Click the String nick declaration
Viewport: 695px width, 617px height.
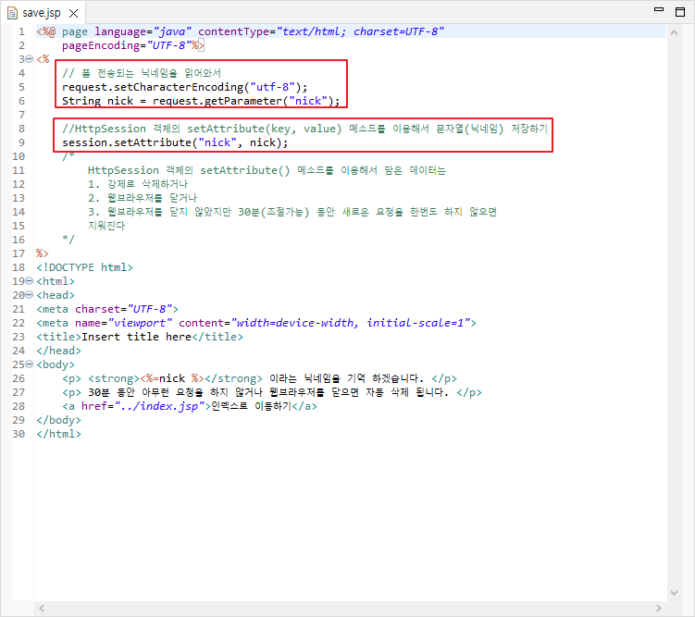tap(97, 101)
